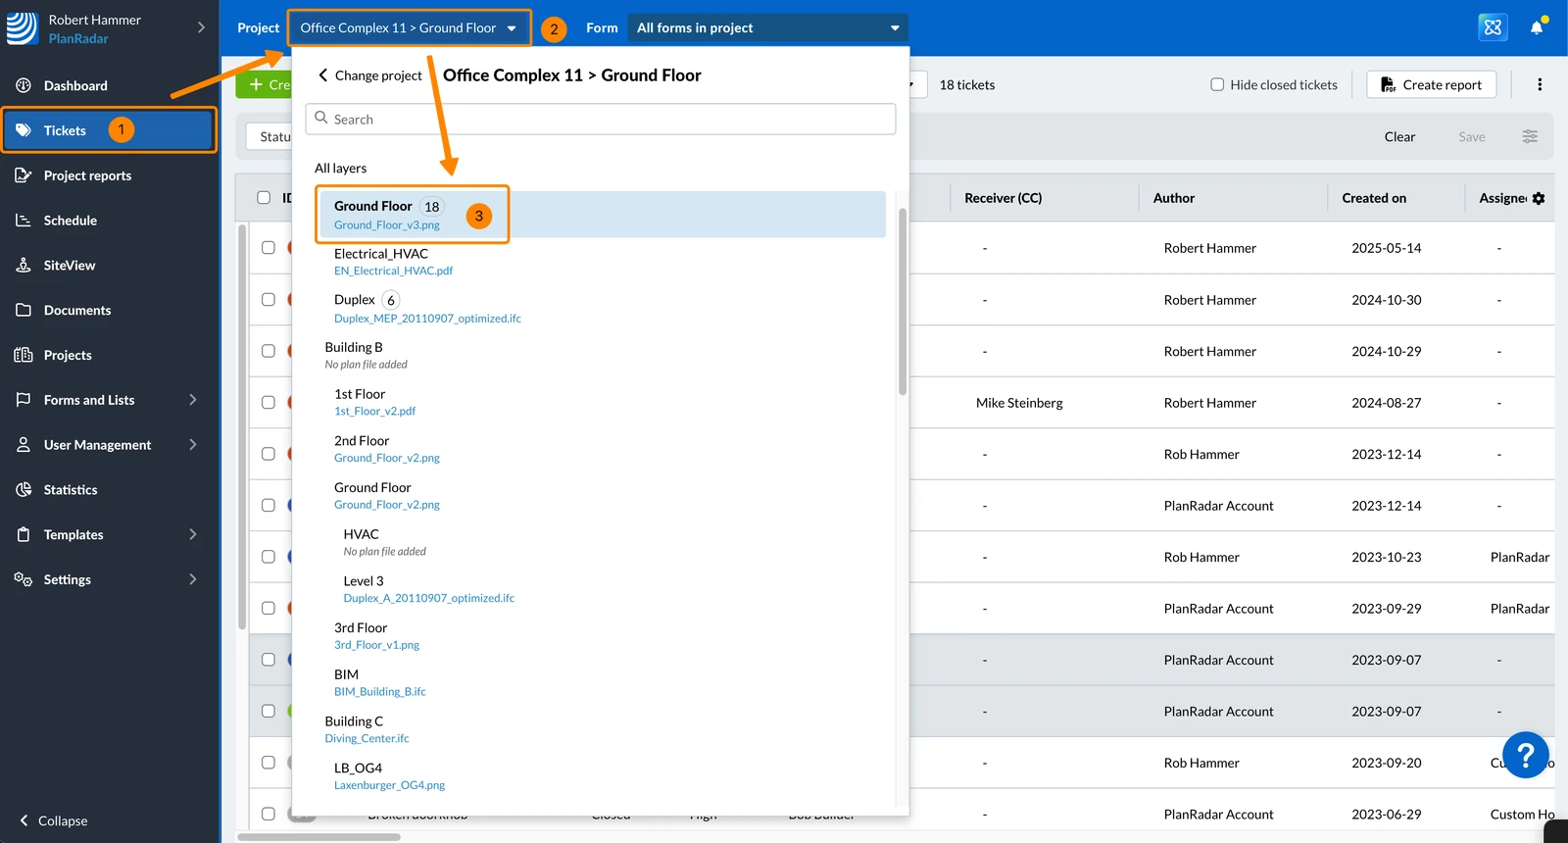
Task: Check the ticket created 2024-10-30
Action: pyautogui.click(x=269, y=299)
